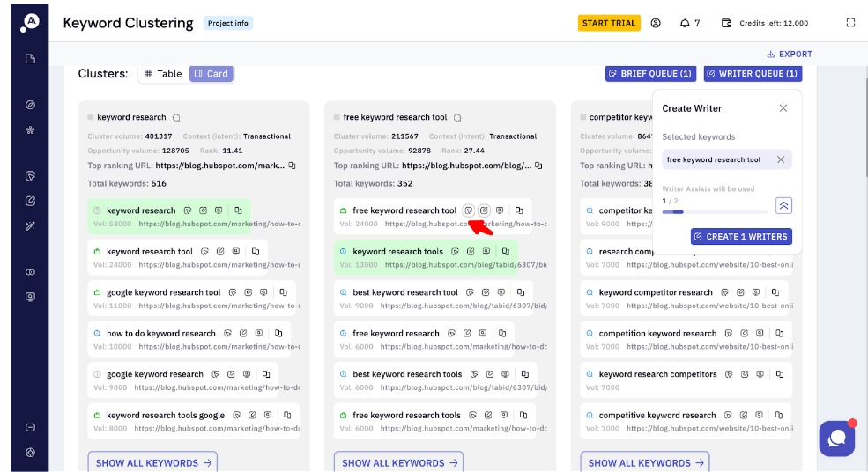
Task: Open the link icon in the sidebar
Action: pos(31,272)
